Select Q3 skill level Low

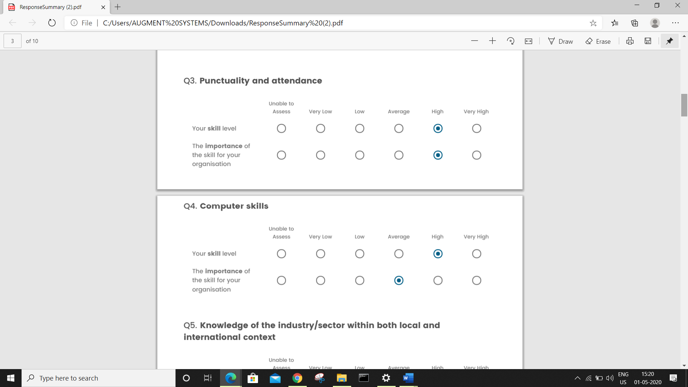click(359, 128)
